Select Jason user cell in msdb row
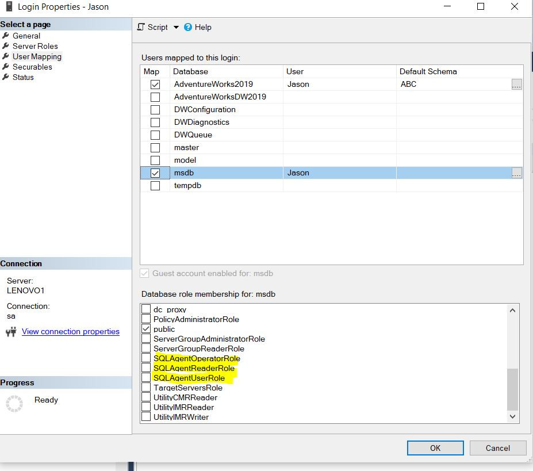 coord(340,173)
